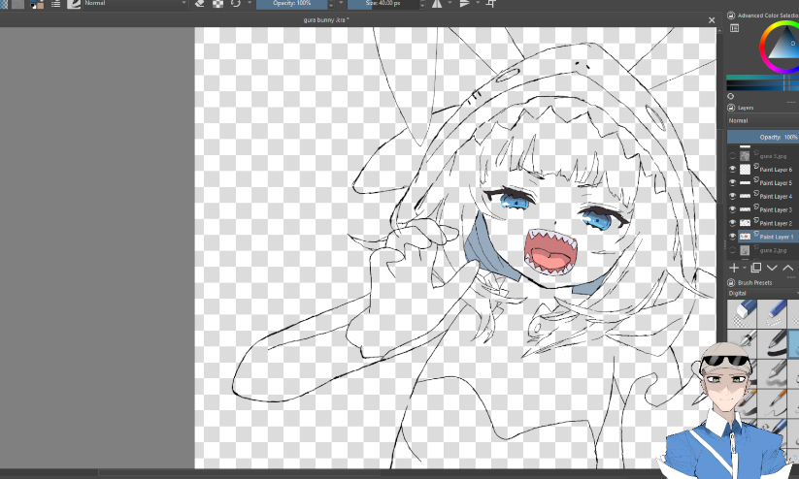This screenshot has width=799, height=479.
Task: Open the add layer type dropdown arrow
Action: click(744, 268)
